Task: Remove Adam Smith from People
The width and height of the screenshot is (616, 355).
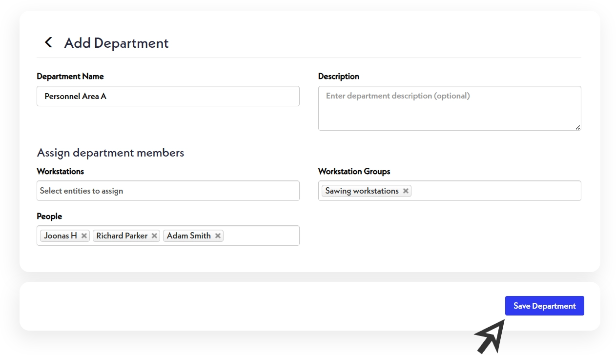Action: 218,236
